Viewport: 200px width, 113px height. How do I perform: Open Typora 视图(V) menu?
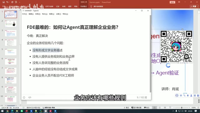[x=52, y=14]
